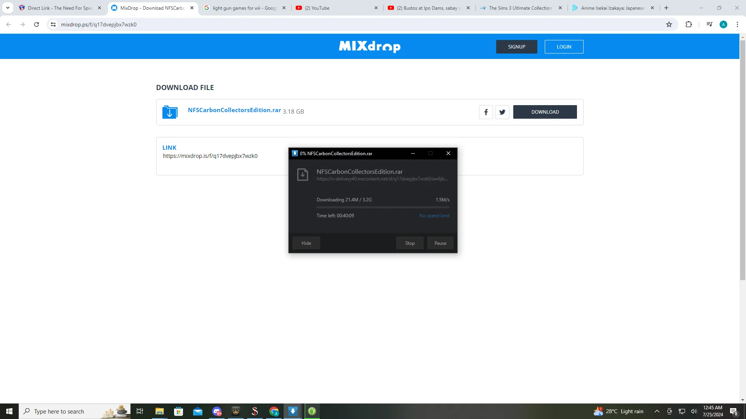Click the No speed limit link

click(434, 216)
